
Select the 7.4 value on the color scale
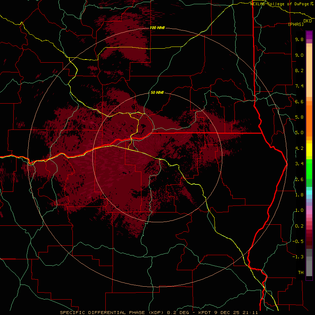click(299, 86)
